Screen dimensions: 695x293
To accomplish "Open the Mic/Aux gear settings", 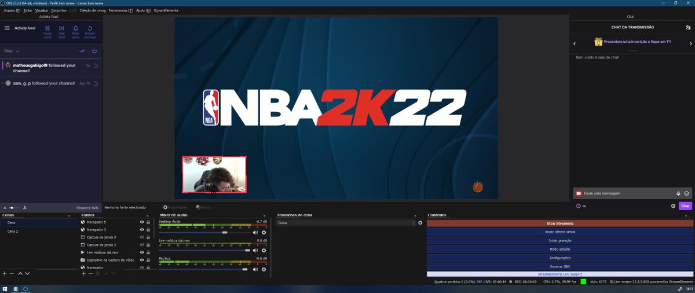I will point(264,269).
